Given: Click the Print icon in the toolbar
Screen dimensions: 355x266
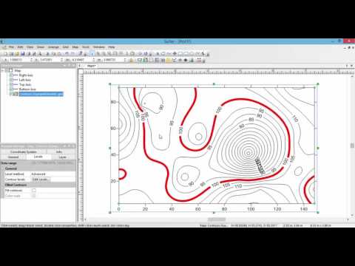Looking at the screenshot, I should point(29,54).
